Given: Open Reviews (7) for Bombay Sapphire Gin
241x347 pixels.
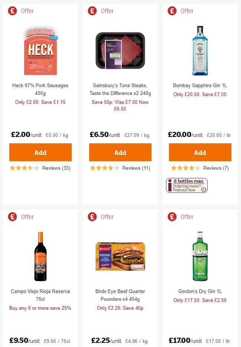Looking at the screenshot, I should pos(217,168).
